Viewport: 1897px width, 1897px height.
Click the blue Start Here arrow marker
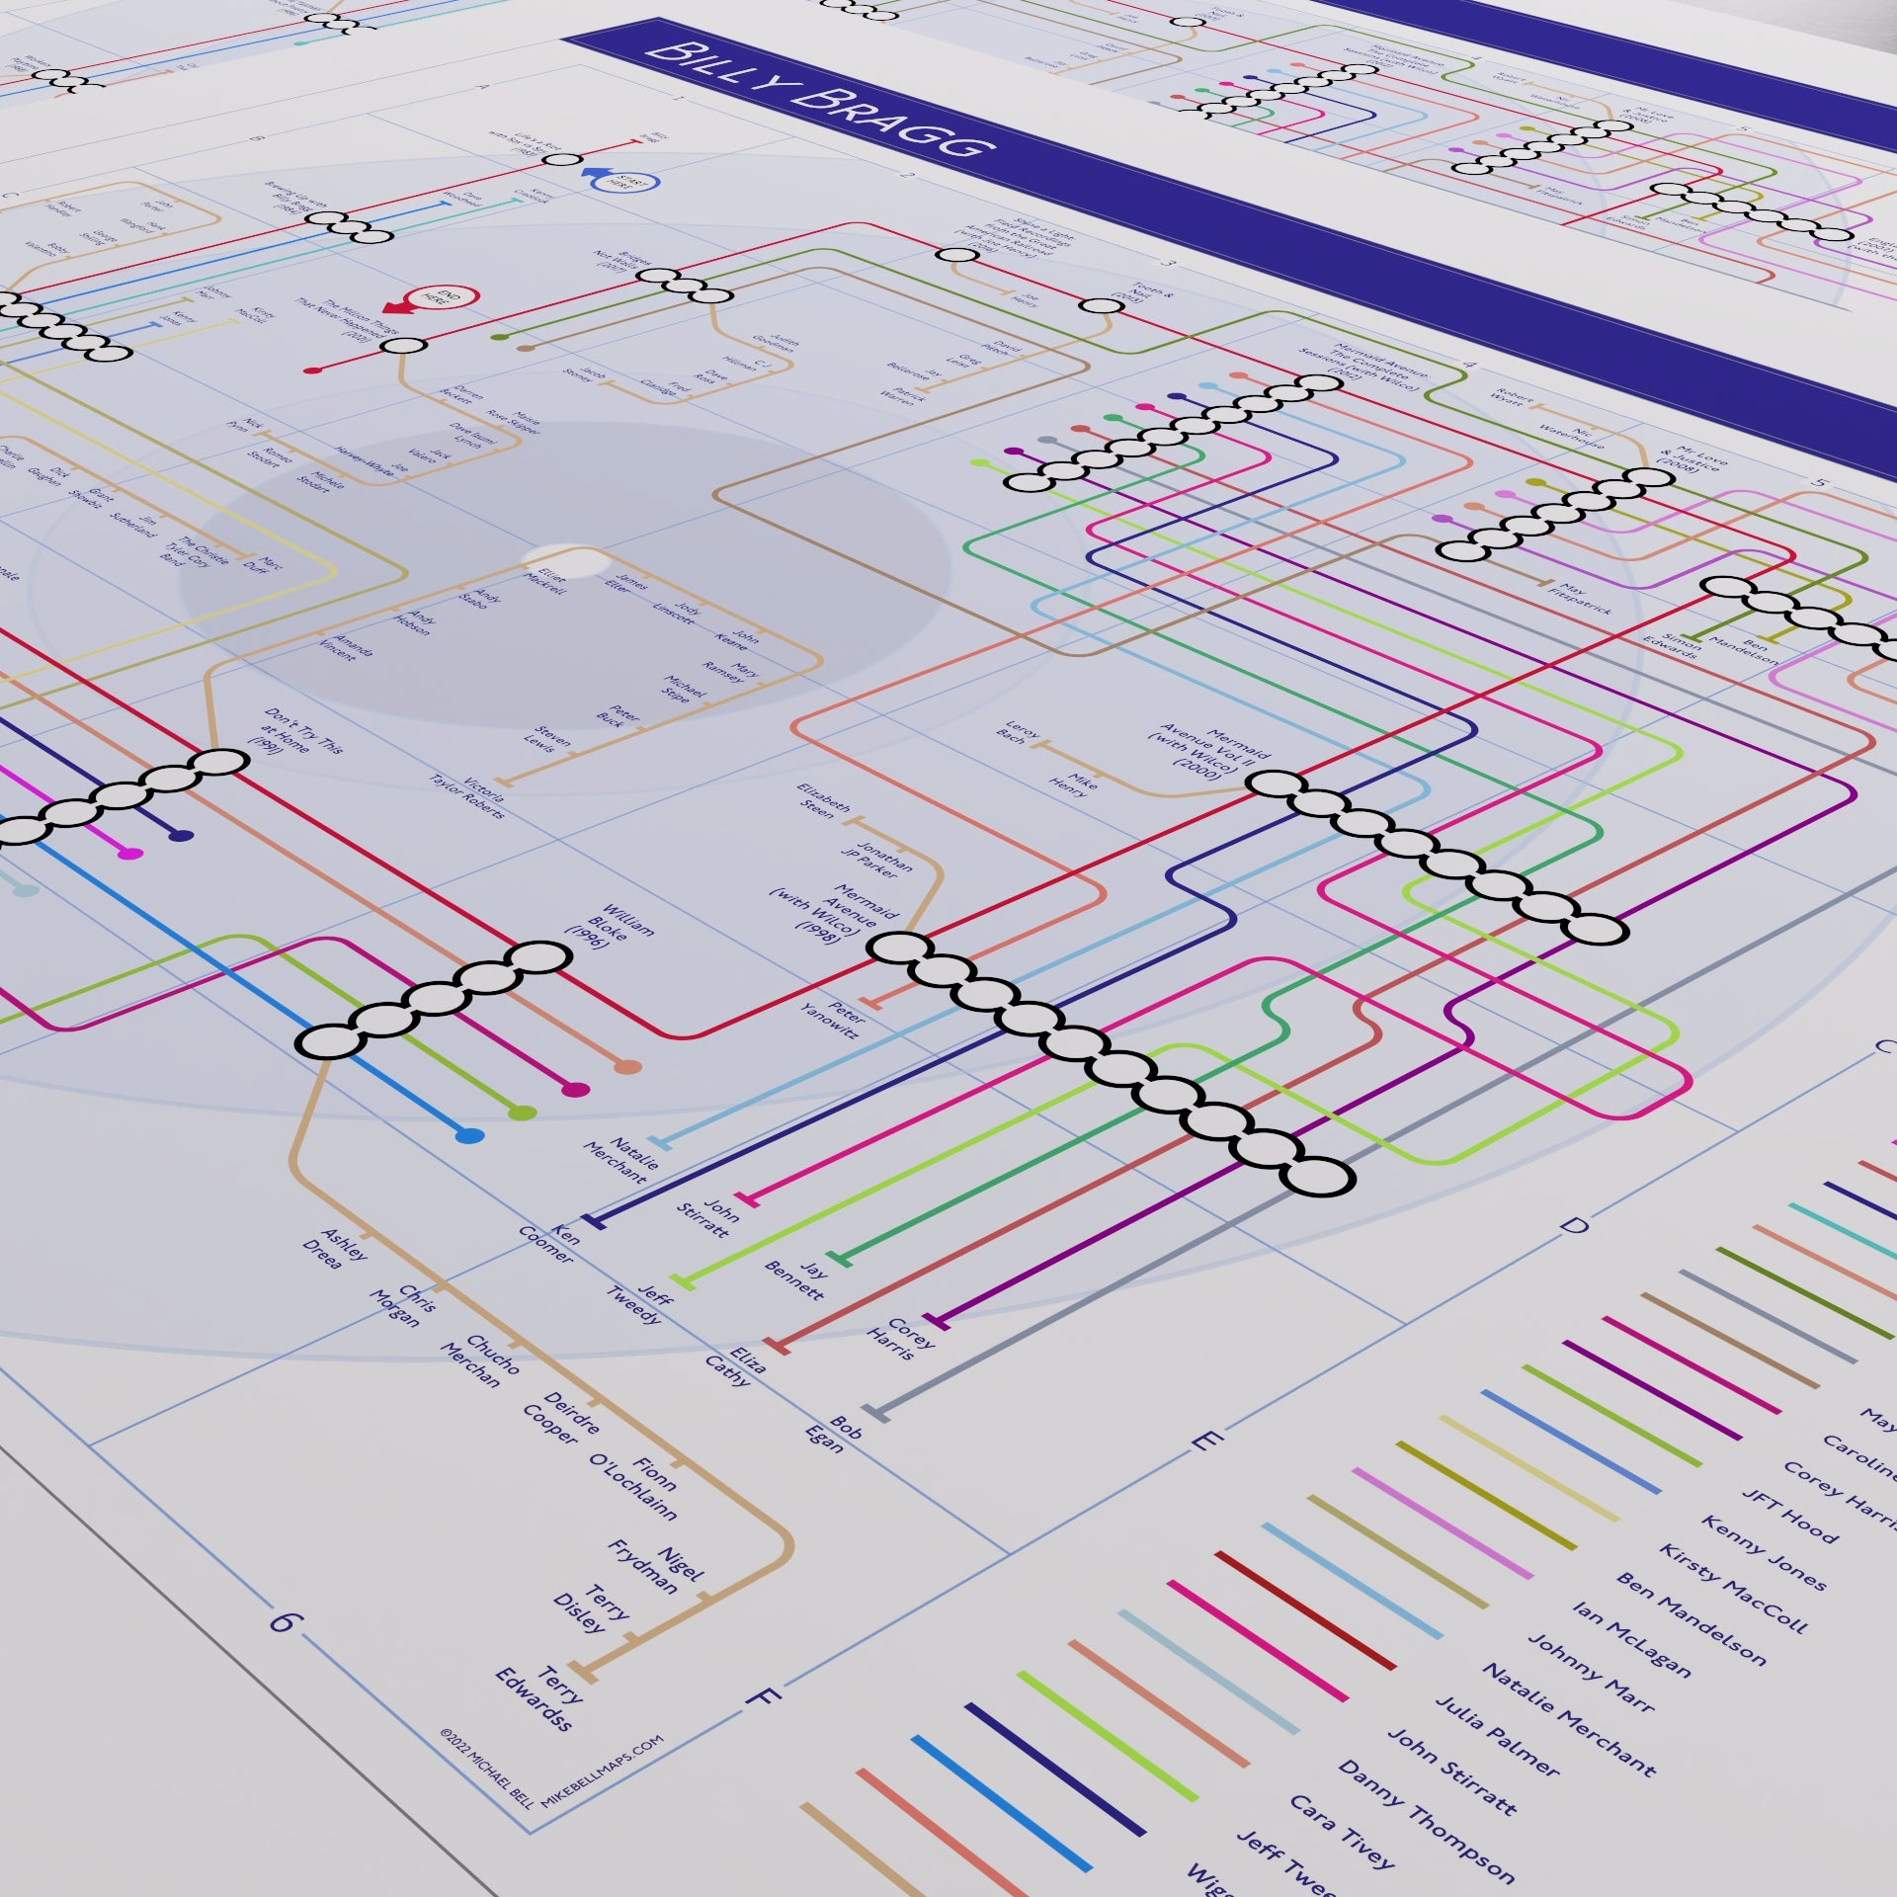pos(620,180)
